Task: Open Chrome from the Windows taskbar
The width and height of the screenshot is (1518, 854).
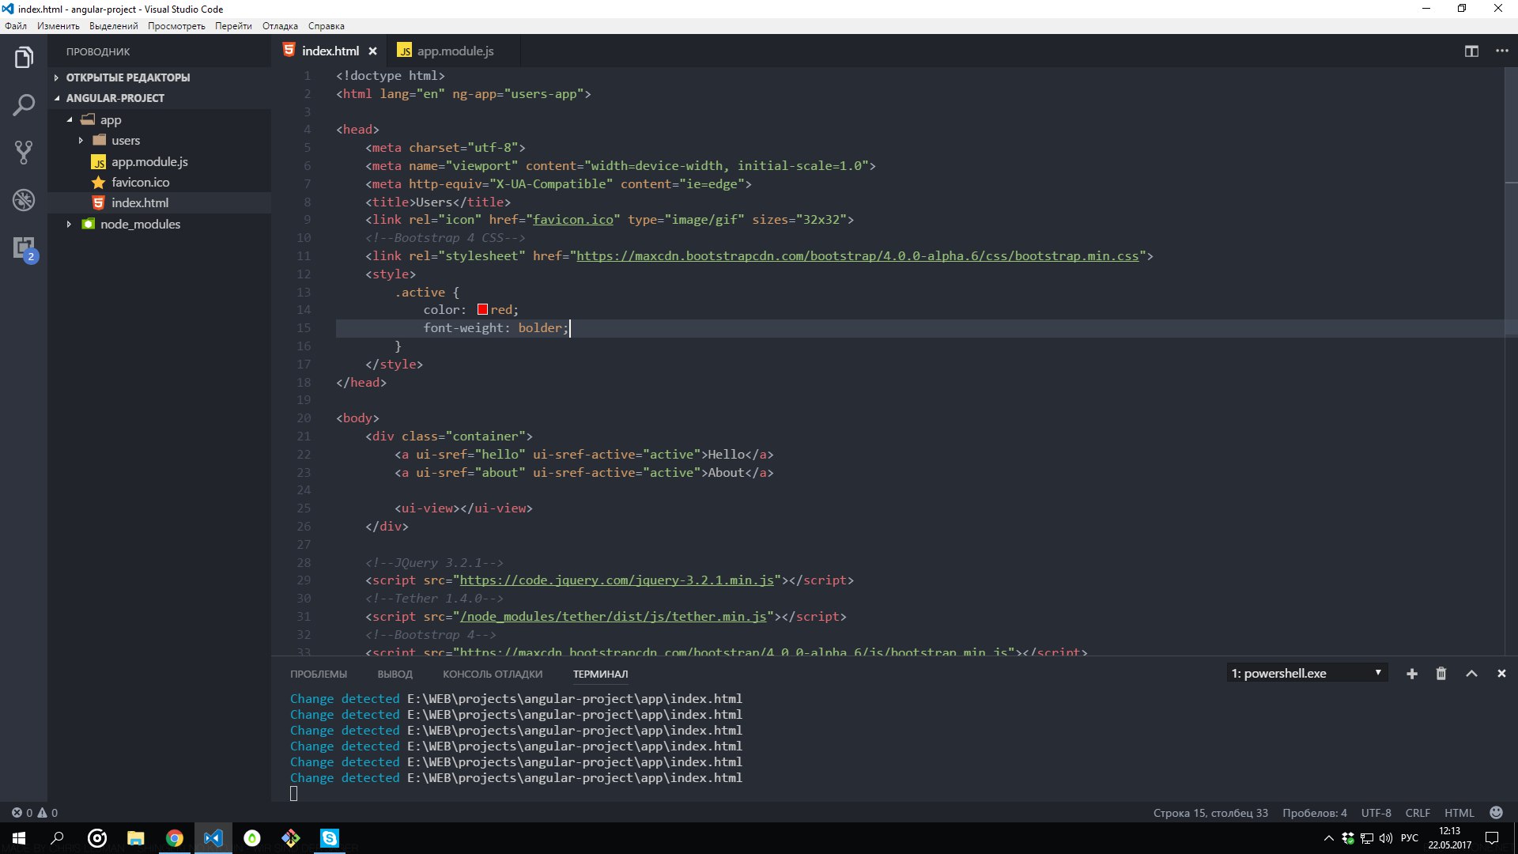Action: coord(175,838)
